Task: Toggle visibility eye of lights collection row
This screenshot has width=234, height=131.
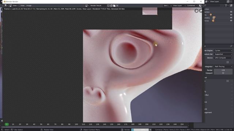Action: [x=231, y=15]
